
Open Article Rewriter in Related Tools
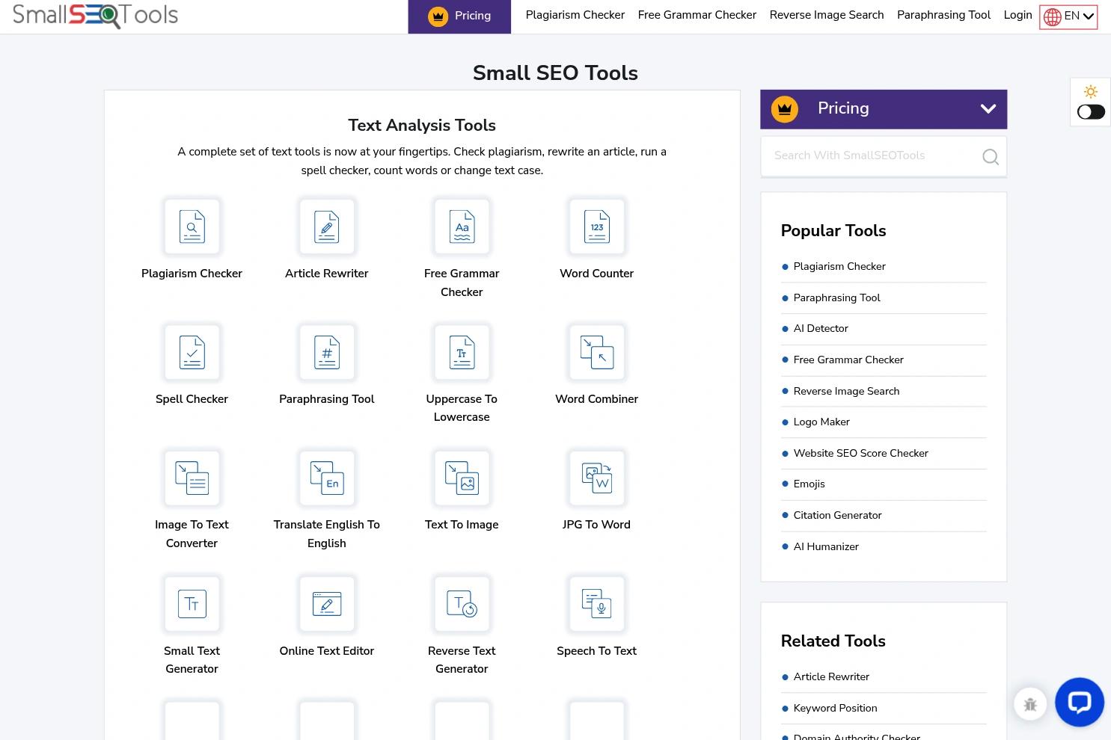(x=830, y=676)
